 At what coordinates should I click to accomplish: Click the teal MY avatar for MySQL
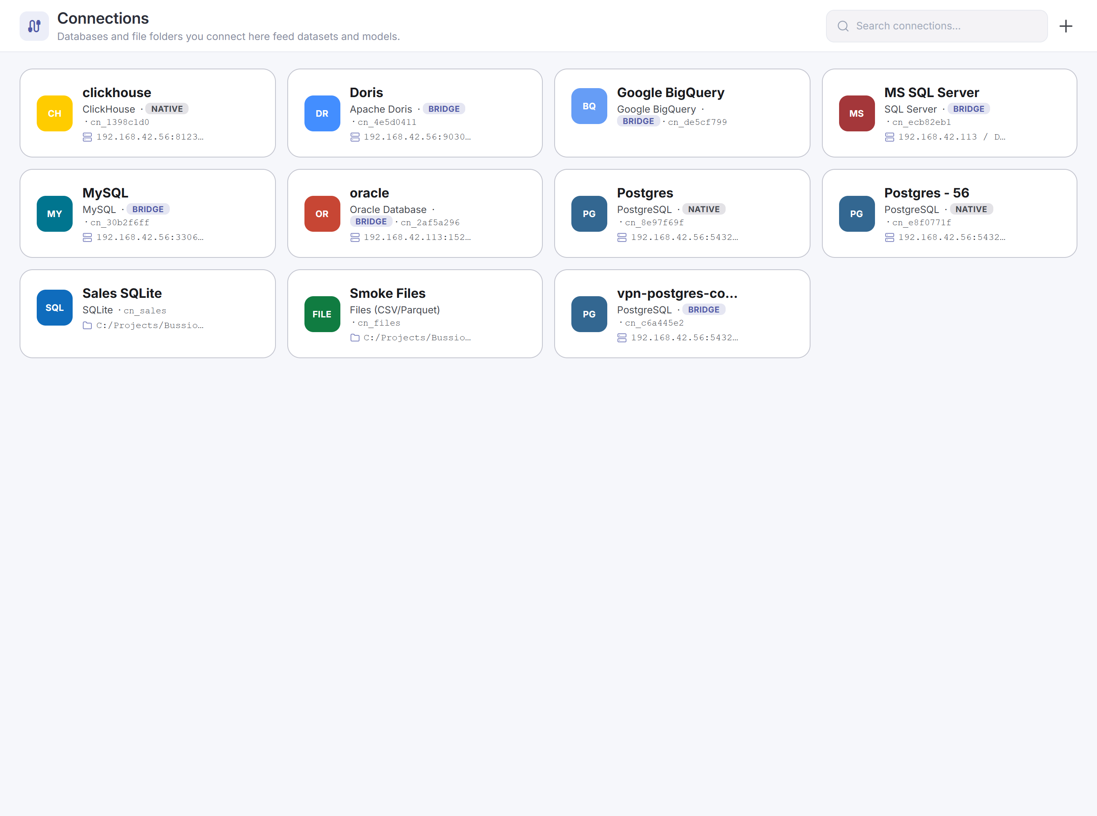click(x=54, y=214)
